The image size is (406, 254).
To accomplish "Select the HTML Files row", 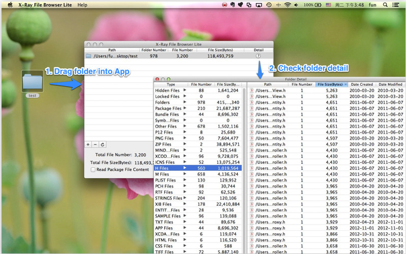I will click(x=198, y=240).
